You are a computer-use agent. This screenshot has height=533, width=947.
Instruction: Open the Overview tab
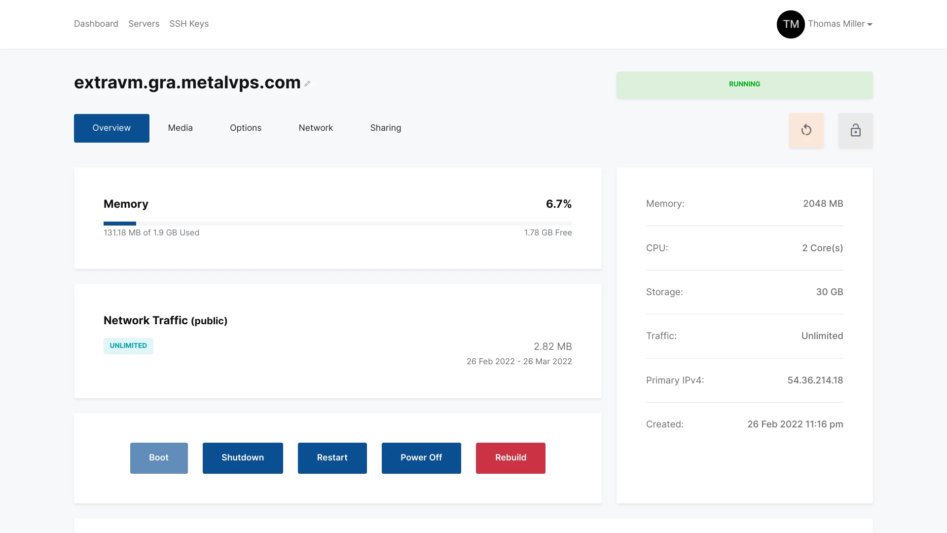pos(111,128)
